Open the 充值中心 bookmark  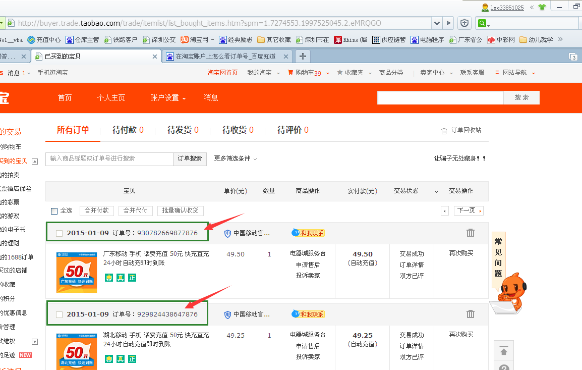(44, 40)
